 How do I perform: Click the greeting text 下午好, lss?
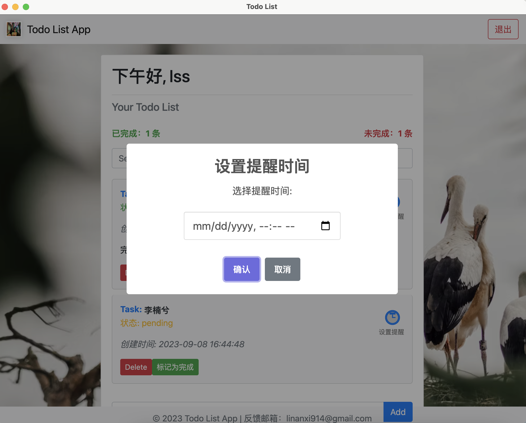(x=151, y=77)
